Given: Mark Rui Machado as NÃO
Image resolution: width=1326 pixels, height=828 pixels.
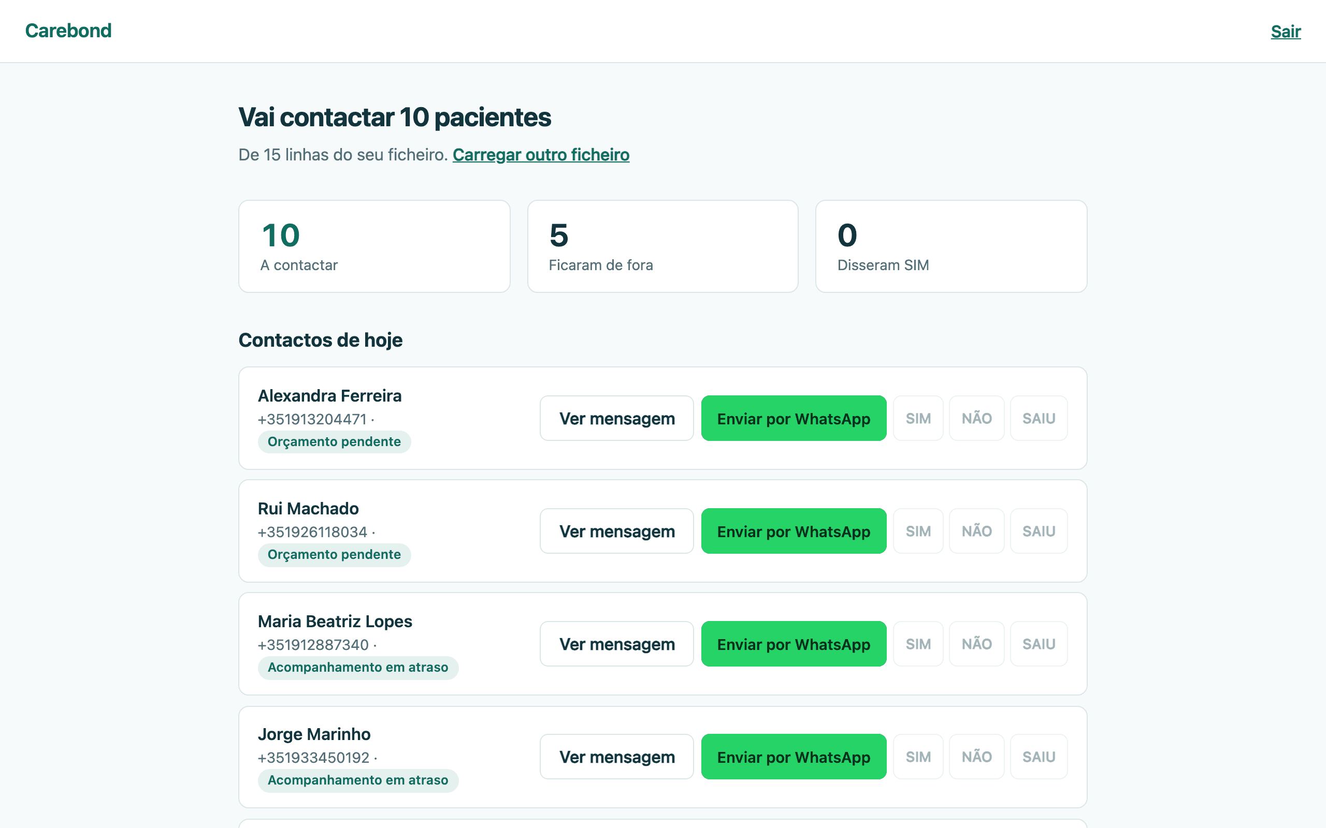Looking at the screenshot, I should (976, 531).
